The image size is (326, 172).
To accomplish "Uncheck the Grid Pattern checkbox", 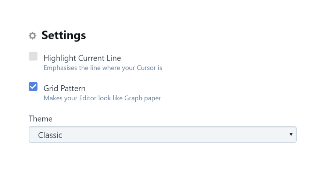I will click(x=33, y=86).
